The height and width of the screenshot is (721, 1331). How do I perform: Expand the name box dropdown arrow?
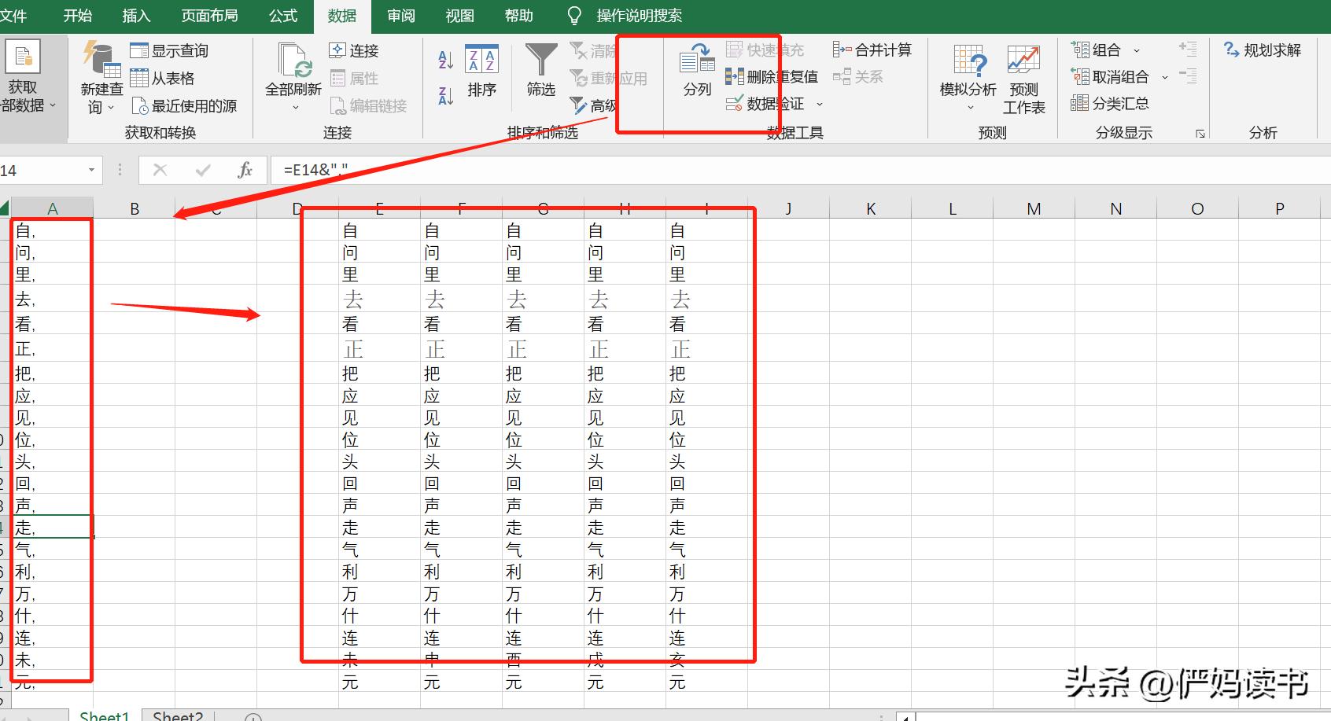coord(91,170)
